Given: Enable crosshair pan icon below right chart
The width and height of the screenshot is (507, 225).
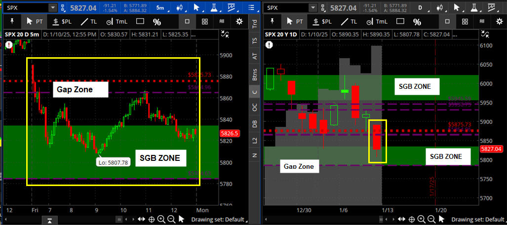Looking at the screenshot, I should [x=411, y=220].
